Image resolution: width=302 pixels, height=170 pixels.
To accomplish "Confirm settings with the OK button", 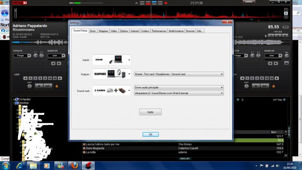I will (x=150, y=134).
